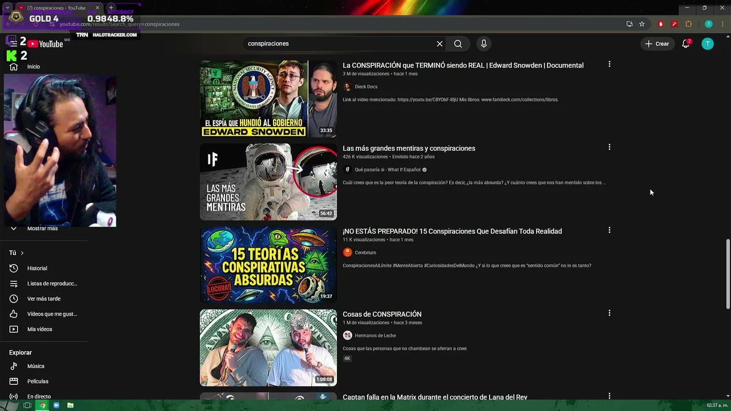Open options for Las más grandes mentiras video
Screen dimensions: 731x411
point(609,147)
